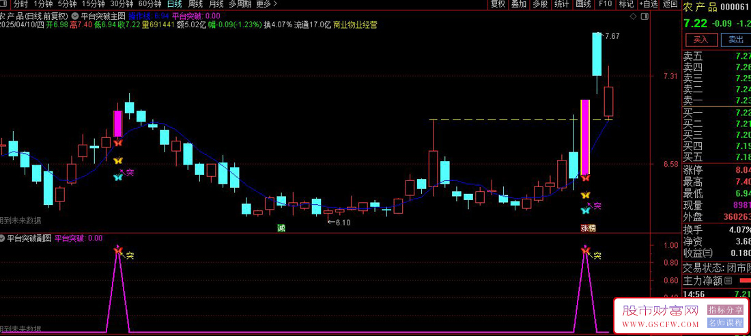
Task: Click the 卖一 ask price row
Action: (x=716, y=100)
